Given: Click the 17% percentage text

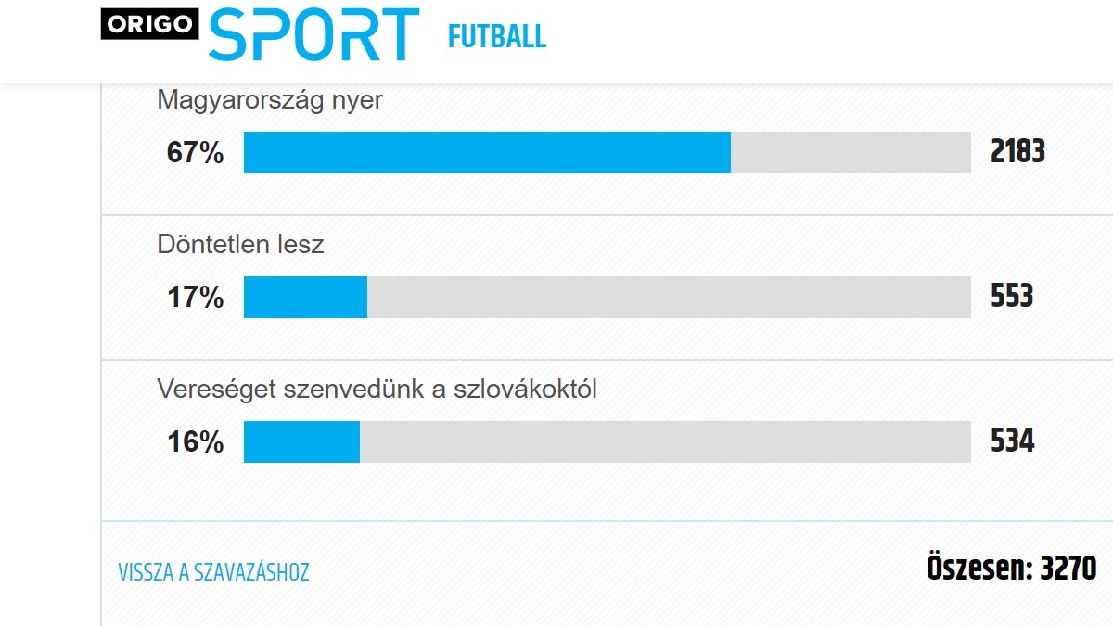Looking at the screenshot, I should [195, 298].
